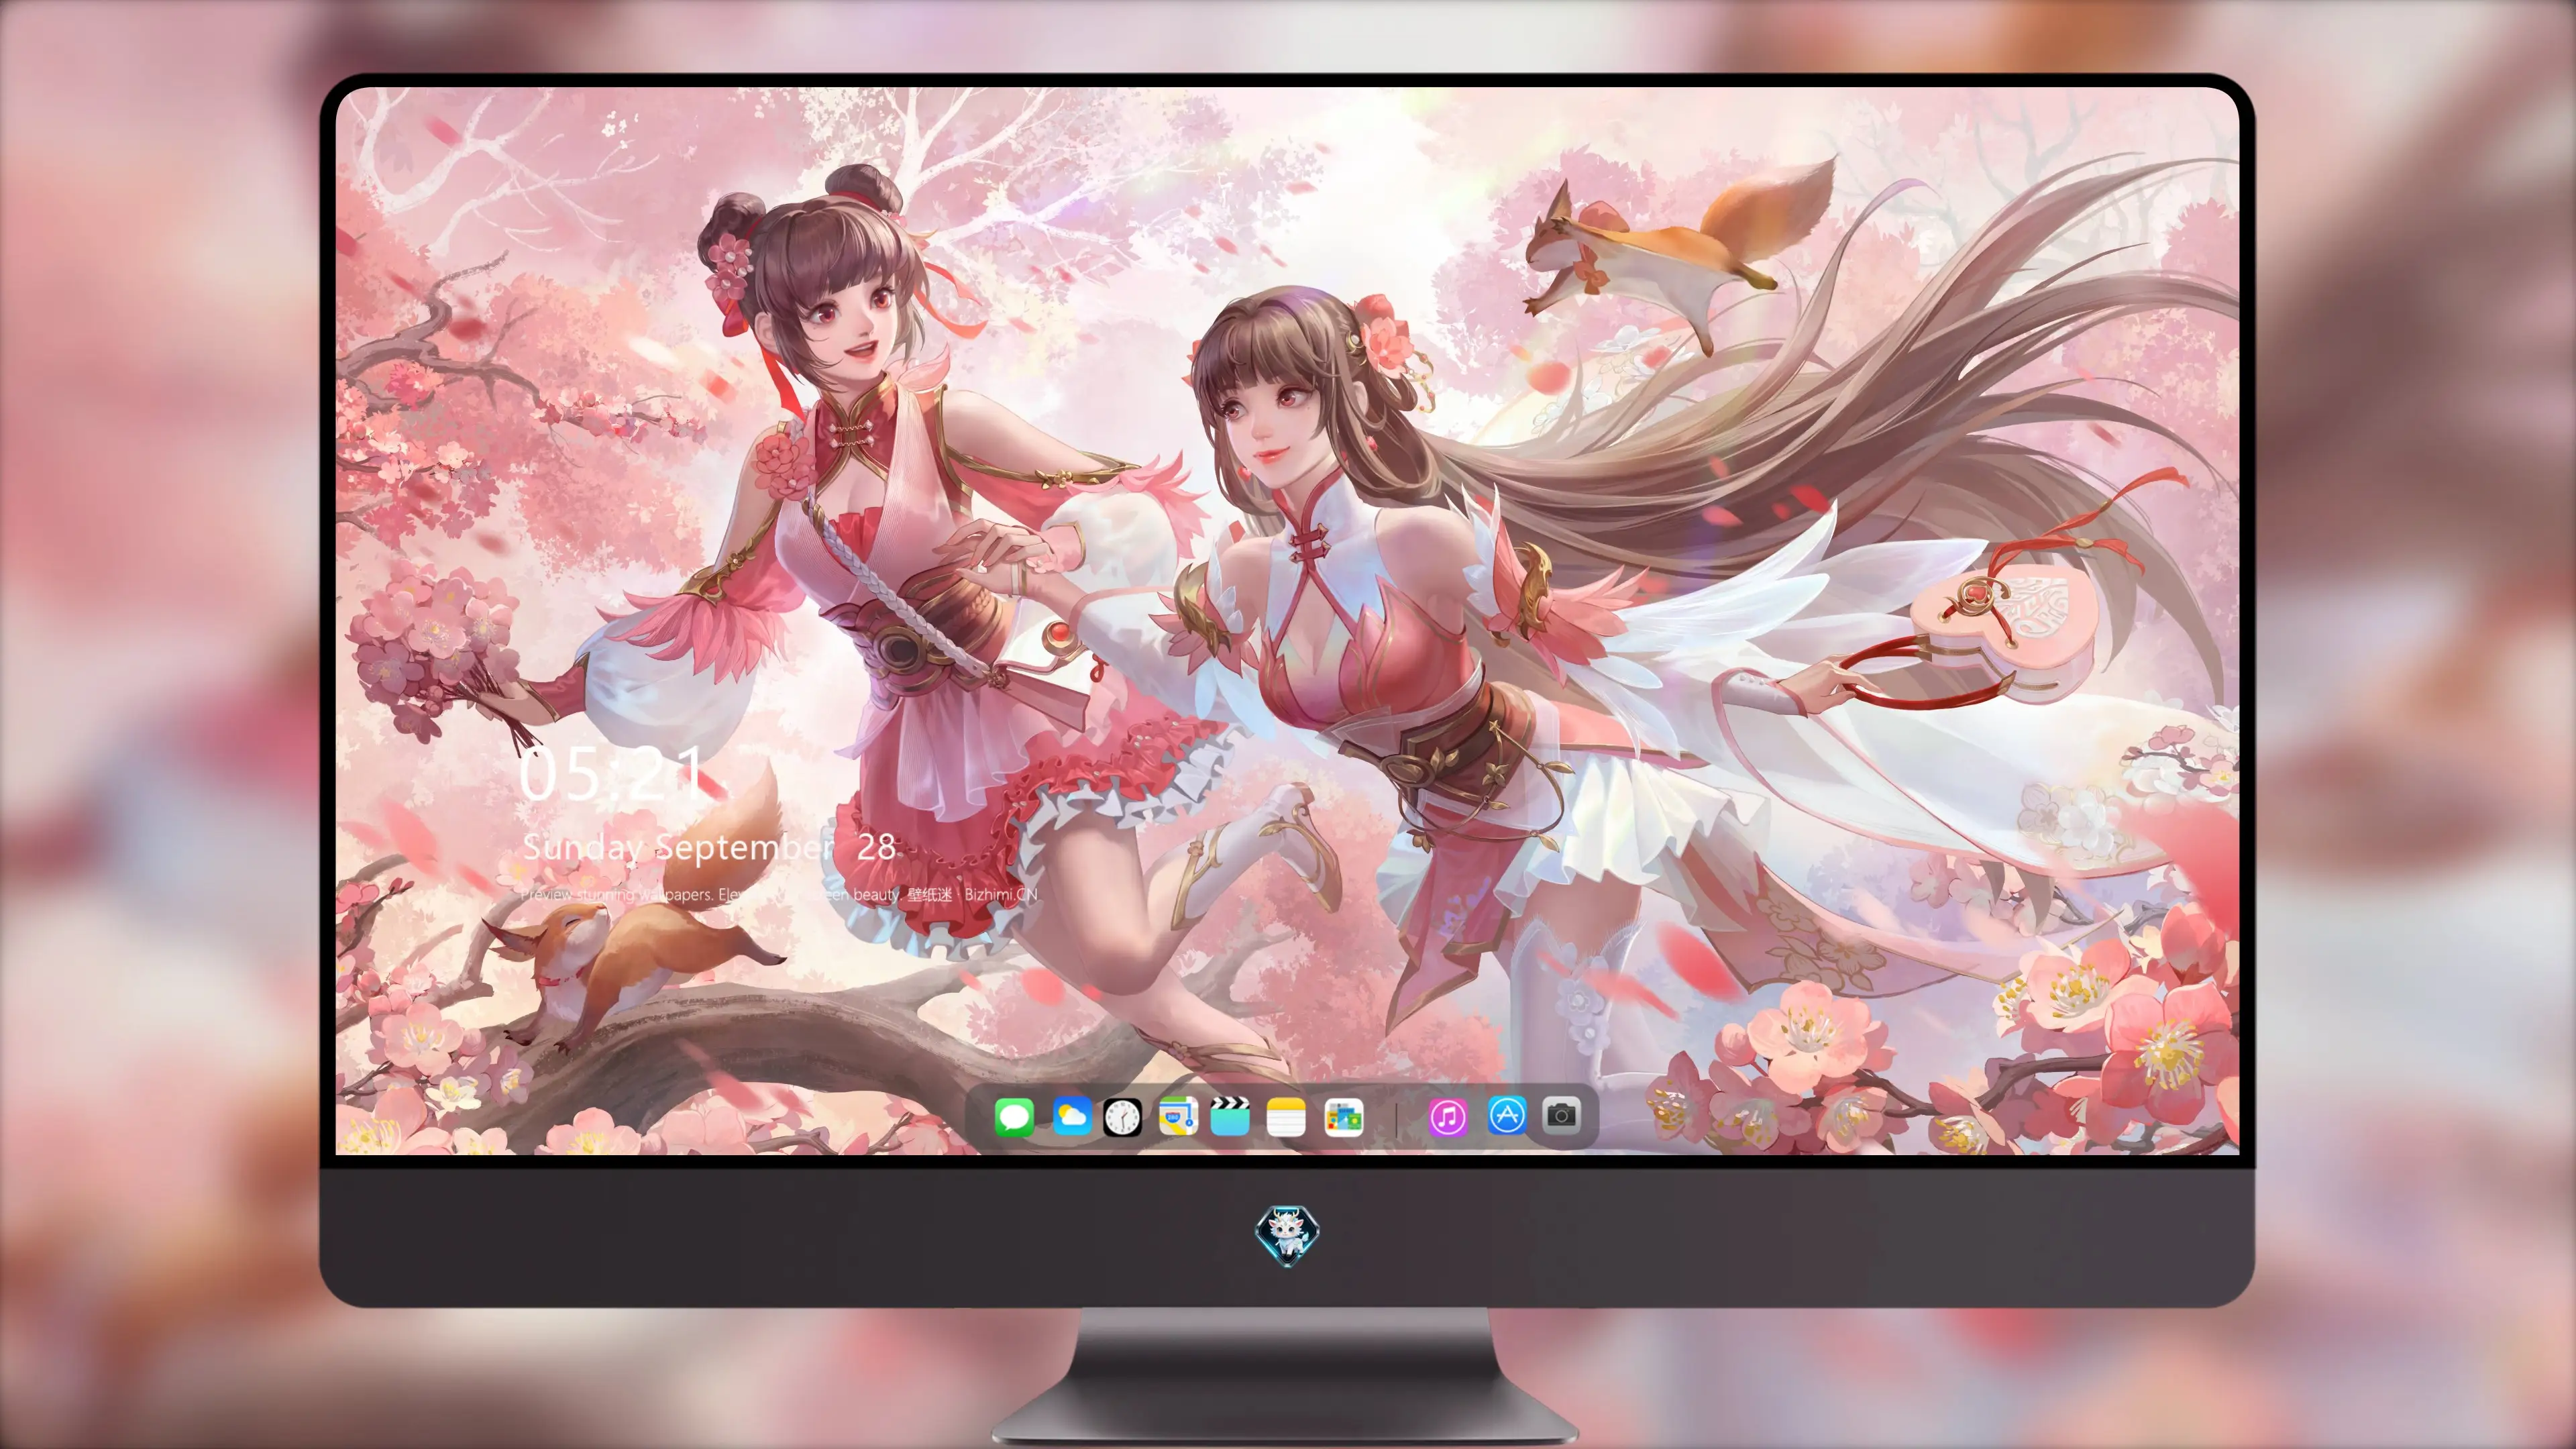Click the "Preview stunning wallpapers" caption
Image resolution: width=2576 pixels, height=1449 pixels.
[779, 894]
